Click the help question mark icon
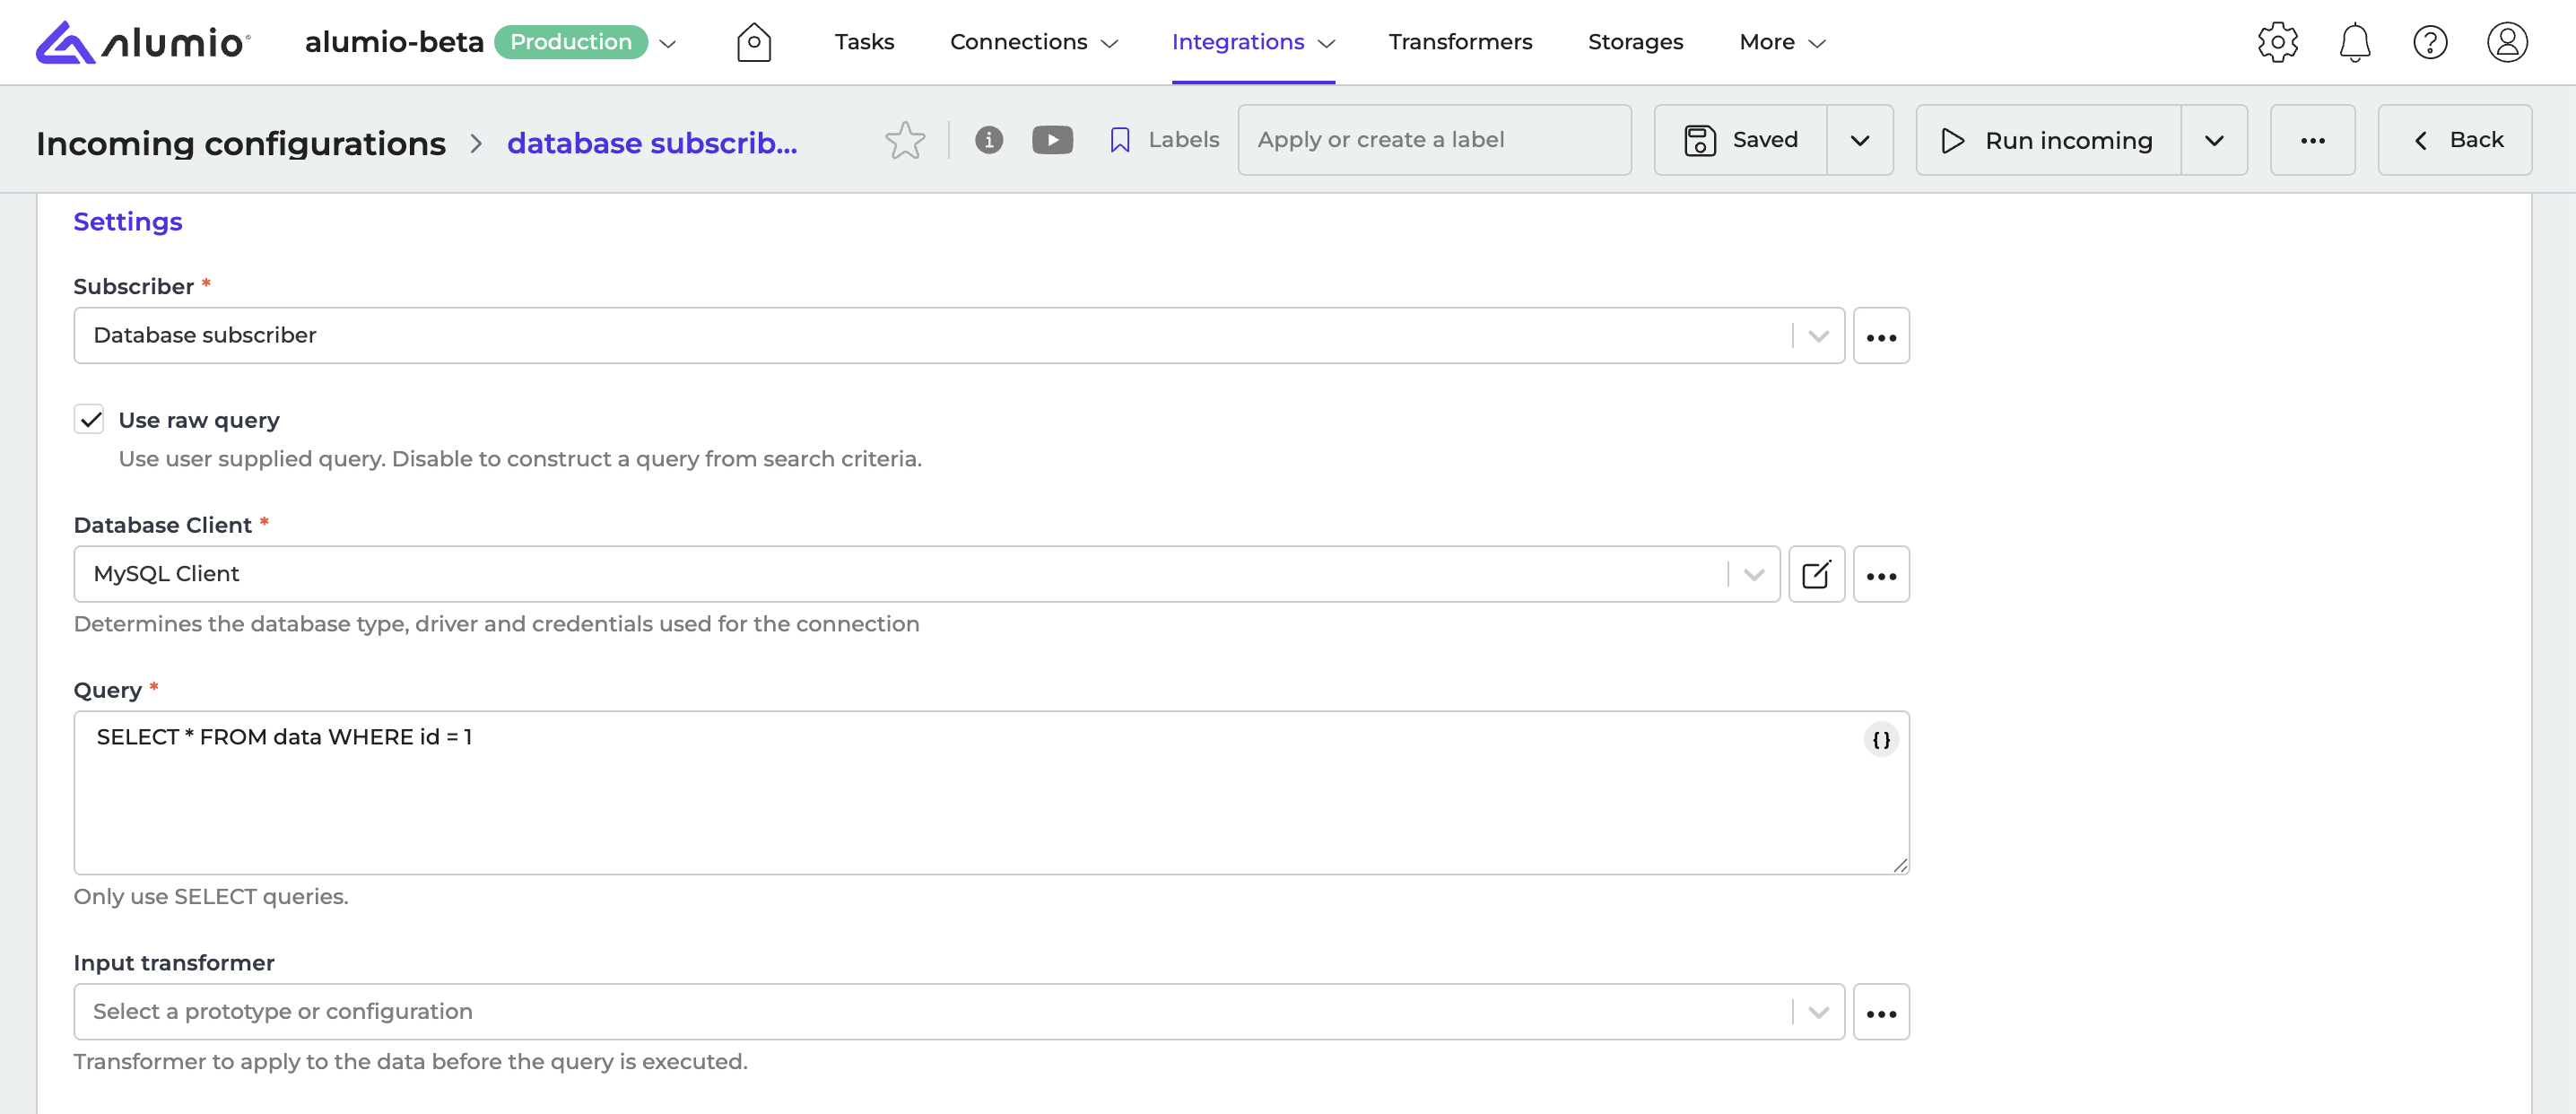This screenshot has width=2576, height=1114. [x=2430, y=42]
